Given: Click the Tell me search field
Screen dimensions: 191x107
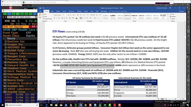Looking at the screenshot, I should [118, 11].
